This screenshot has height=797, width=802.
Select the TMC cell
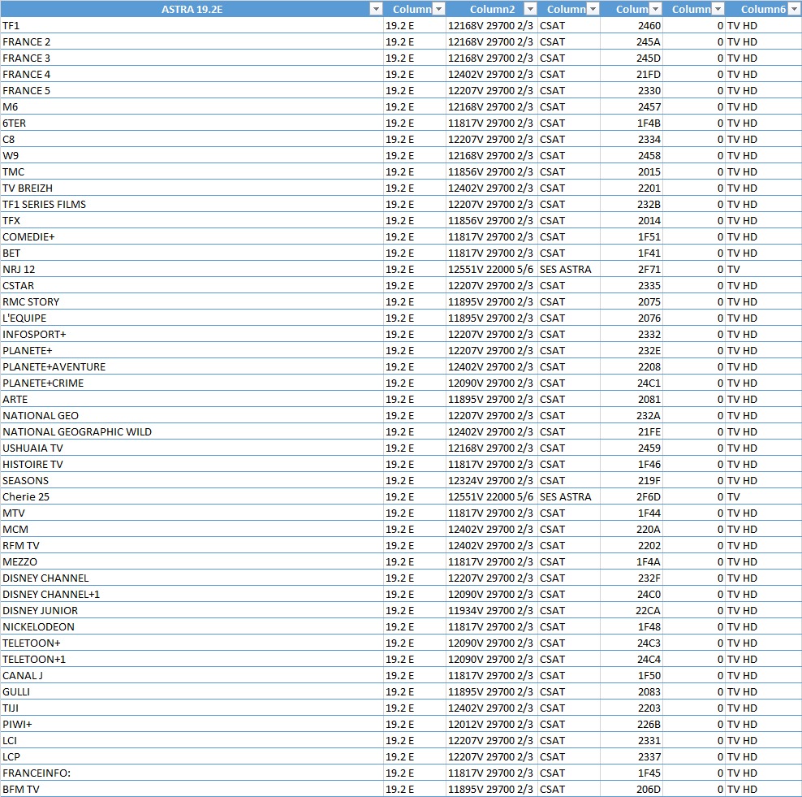coord(192,172)
